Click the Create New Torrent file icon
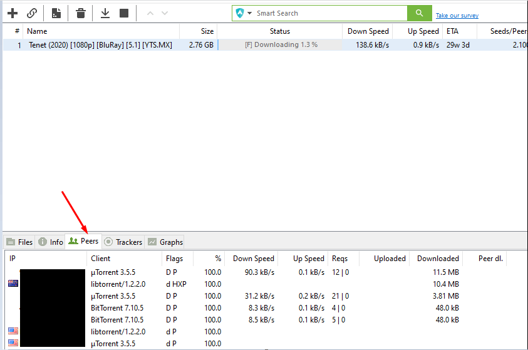Viewport: 528px width, 350px height. click(56, 13)
